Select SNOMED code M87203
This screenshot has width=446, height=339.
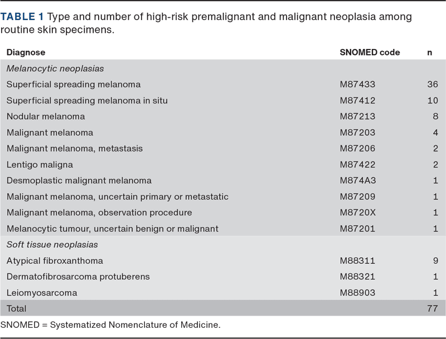click(x=357, y=132)
